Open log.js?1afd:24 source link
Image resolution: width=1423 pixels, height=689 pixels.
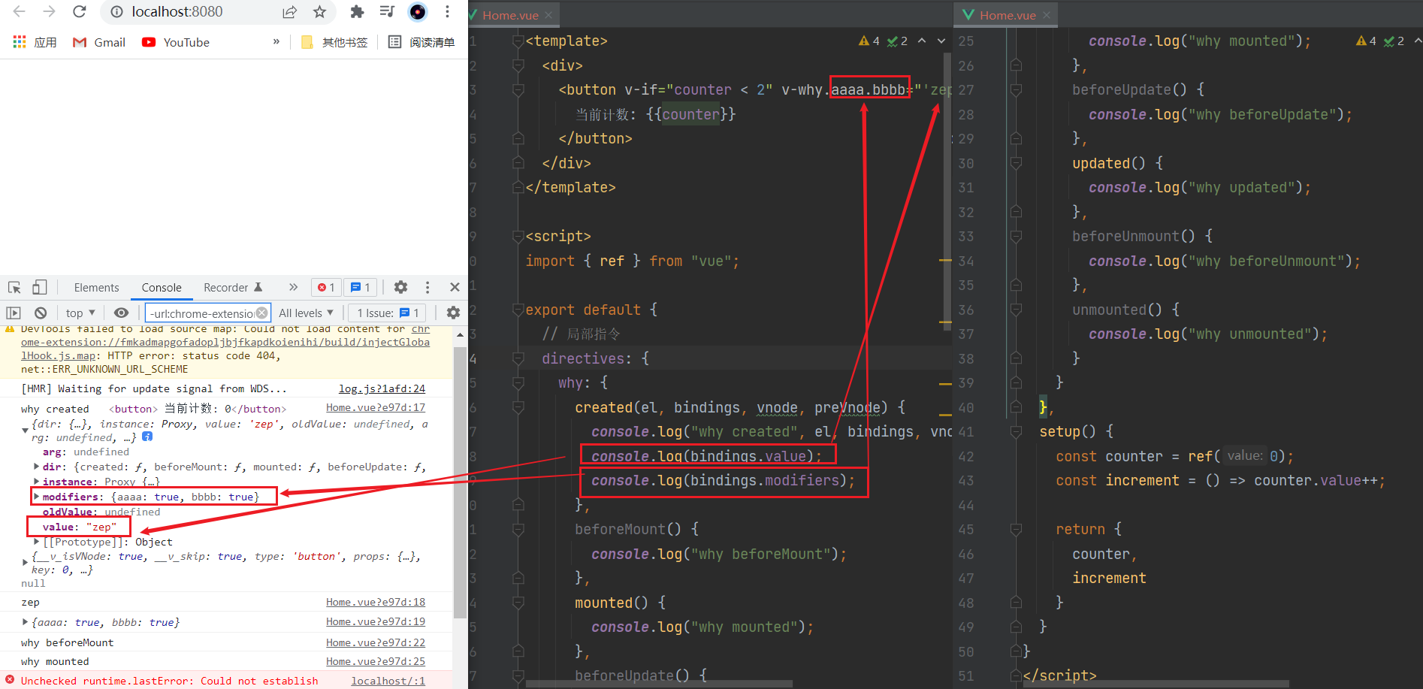click(x=382, y=388)
